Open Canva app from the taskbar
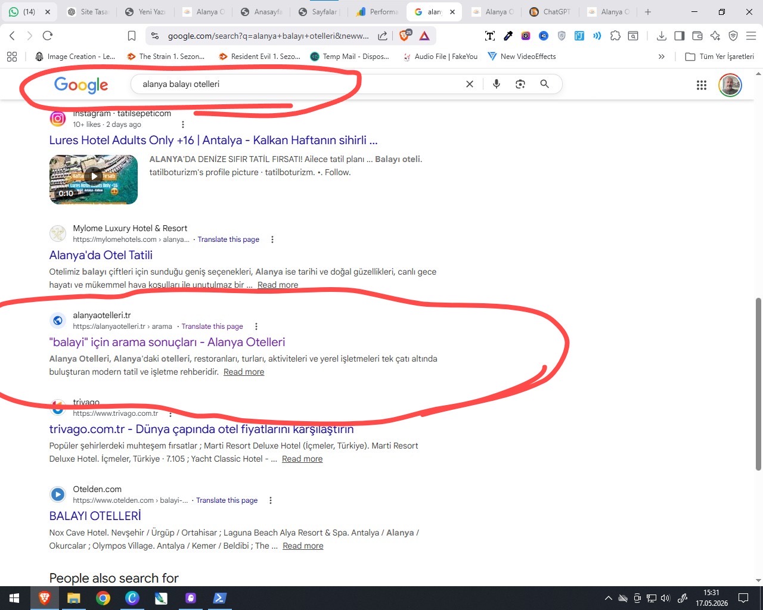Screen dimensions: 763x610 132,598
